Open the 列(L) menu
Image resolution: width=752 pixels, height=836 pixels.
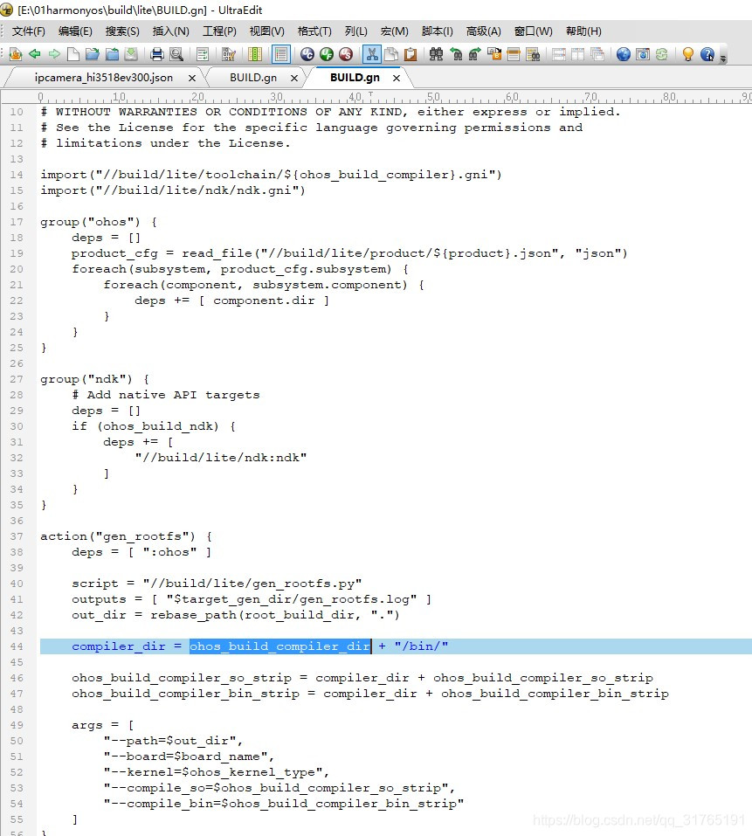click(356, 31)
